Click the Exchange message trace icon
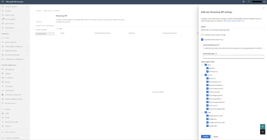This screenshot has width=267, height=140. [3, 95]
